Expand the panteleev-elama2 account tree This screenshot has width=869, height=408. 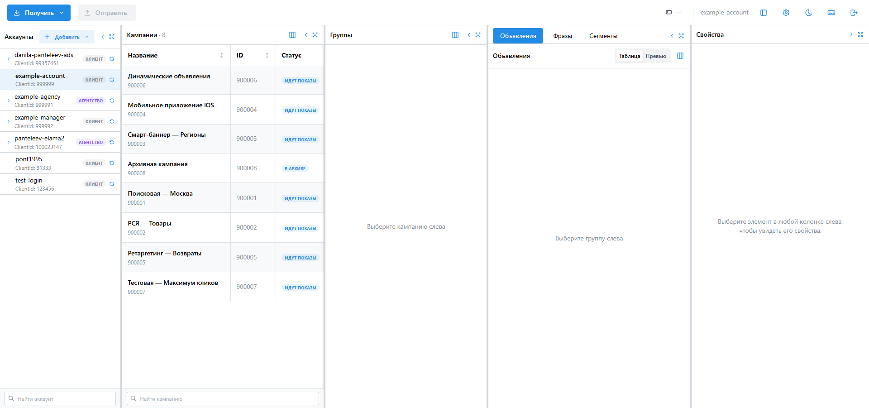coord(9,142)
